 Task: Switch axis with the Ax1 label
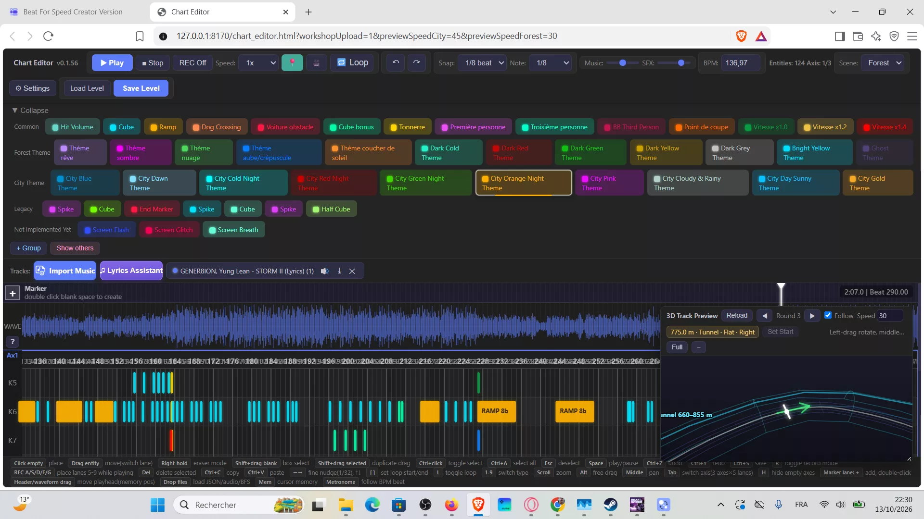point(13,355)
